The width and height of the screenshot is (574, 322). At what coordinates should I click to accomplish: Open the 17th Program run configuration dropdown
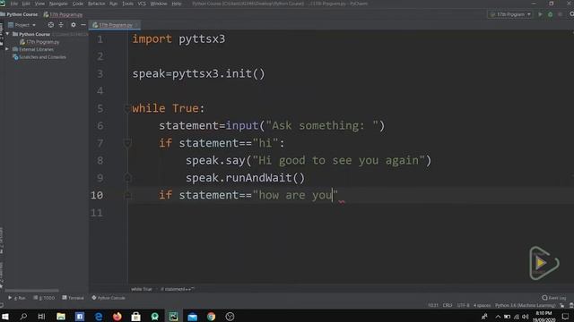click(x=510, y=14)
